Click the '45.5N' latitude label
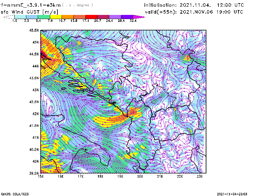This screenshot has height=196, width=254. (x=34, y=30)
